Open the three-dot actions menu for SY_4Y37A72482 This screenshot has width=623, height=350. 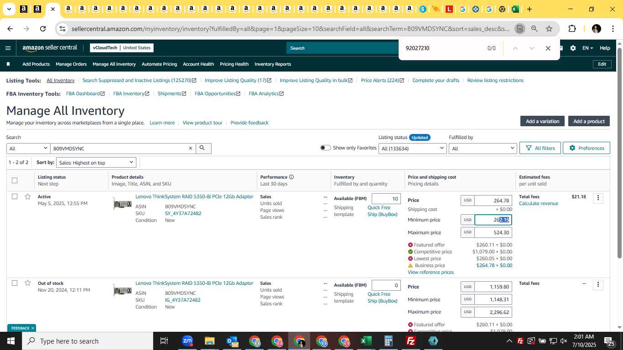(598, 198)
